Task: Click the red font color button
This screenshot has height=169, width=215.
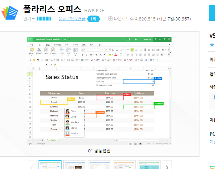Action: pos(116,55)
